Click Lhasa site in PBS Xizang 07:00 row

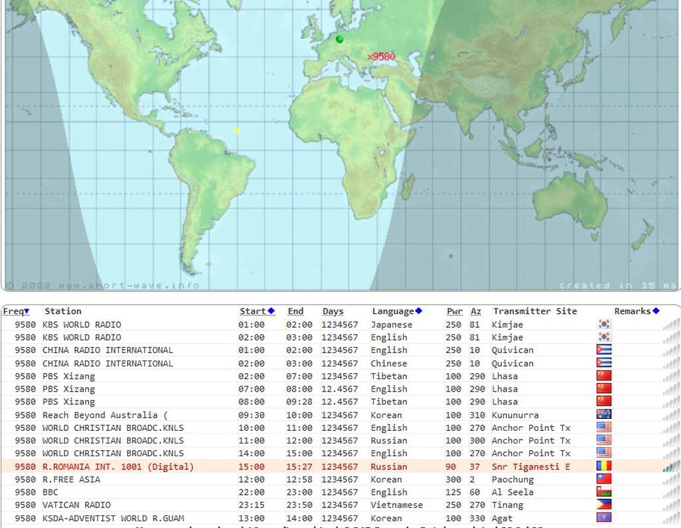[505, 388]
